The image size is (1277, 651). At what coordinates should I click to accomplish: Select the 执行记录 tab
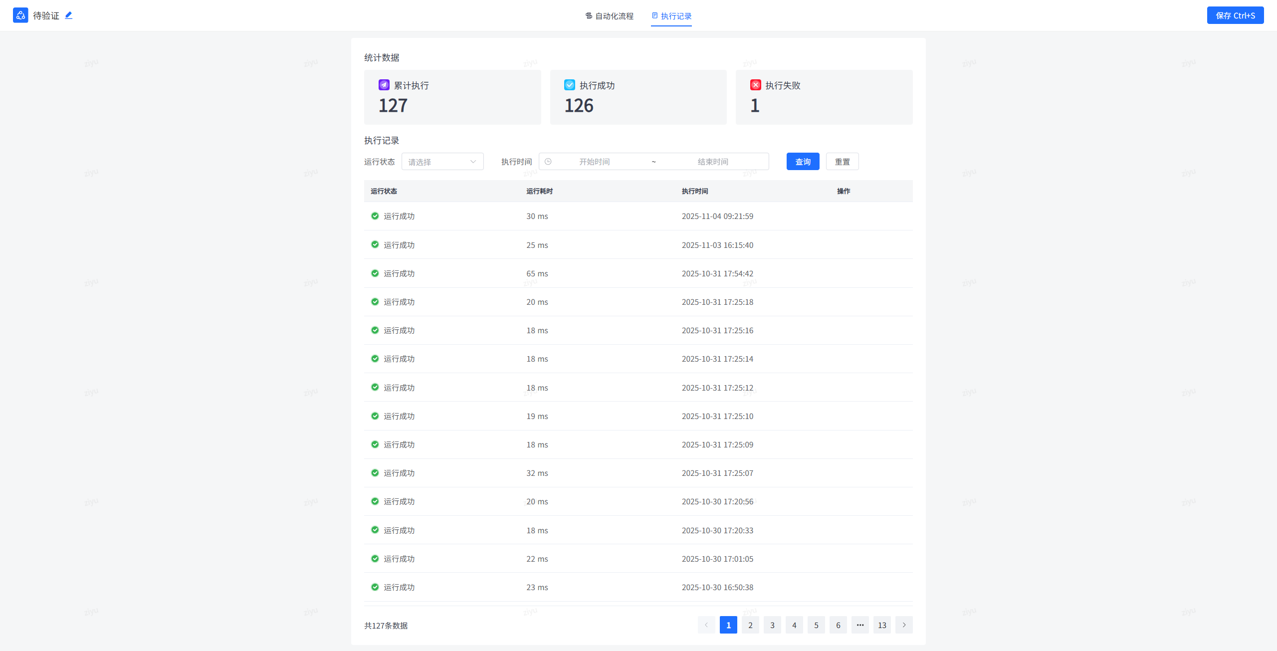[671, 16]
